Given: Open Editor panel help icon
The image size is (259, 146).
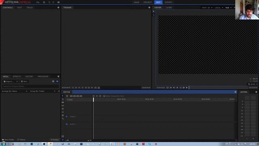Looking at the screenshot, I should 236,92.
